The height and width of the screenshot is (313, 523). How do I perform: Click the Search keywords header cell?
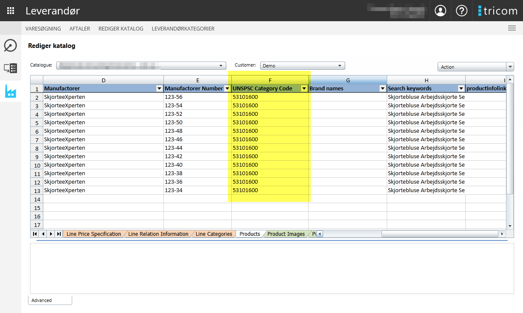(426, 89)
